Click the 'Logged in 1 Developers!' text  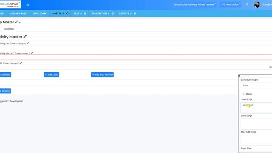(11, 101)
